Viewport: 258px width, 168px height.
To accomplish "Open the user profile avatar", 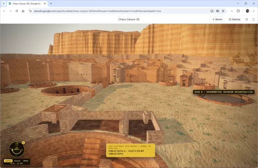I will click(x=247, y=11).
